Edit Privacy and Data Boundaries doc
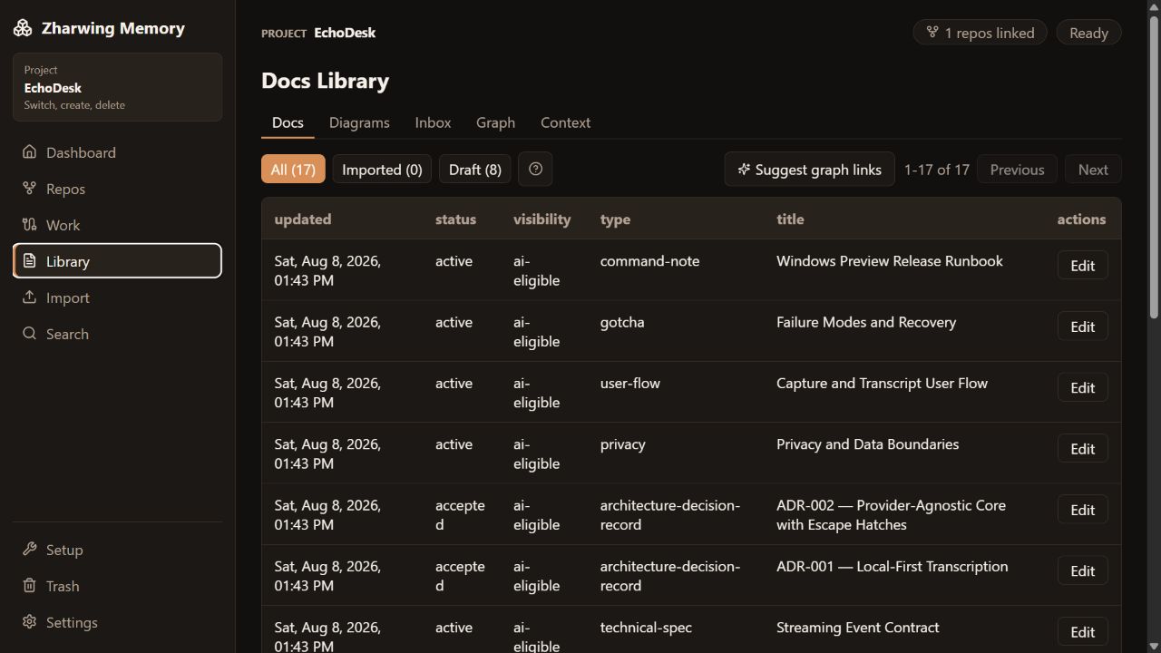The image size is (1161, 653). tap(1082, 449)
